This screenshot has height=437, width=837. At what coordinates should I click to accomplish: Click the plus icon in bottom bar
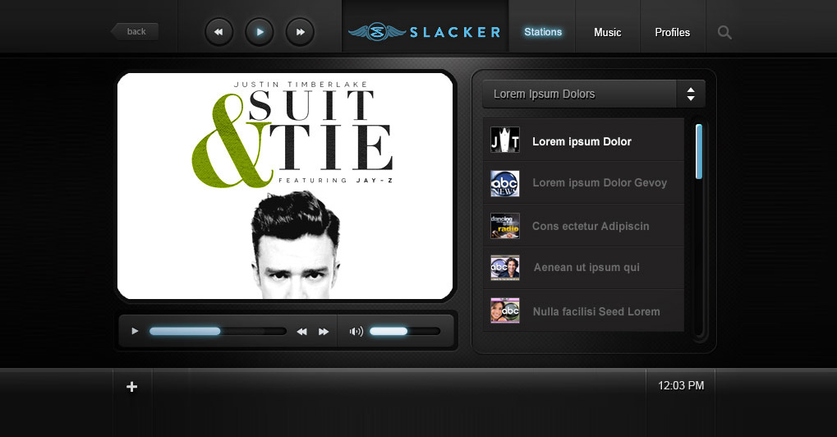[132, 387]
